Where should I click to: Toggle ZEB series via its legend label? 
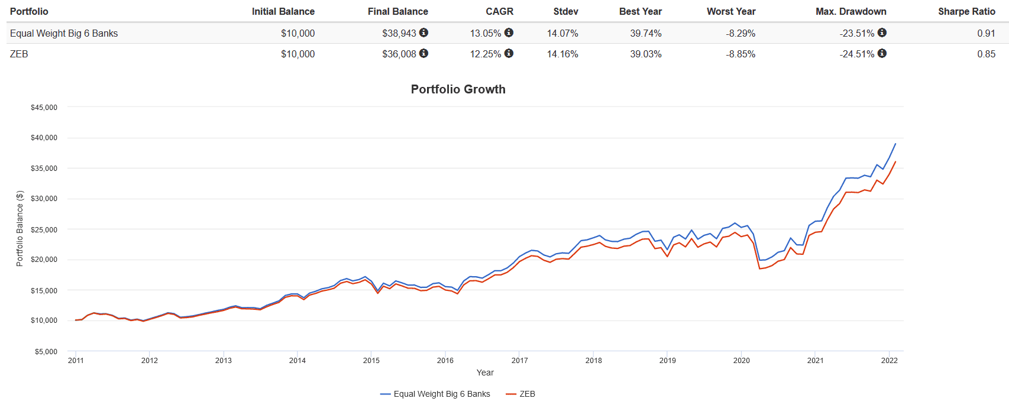pos(527,394)
